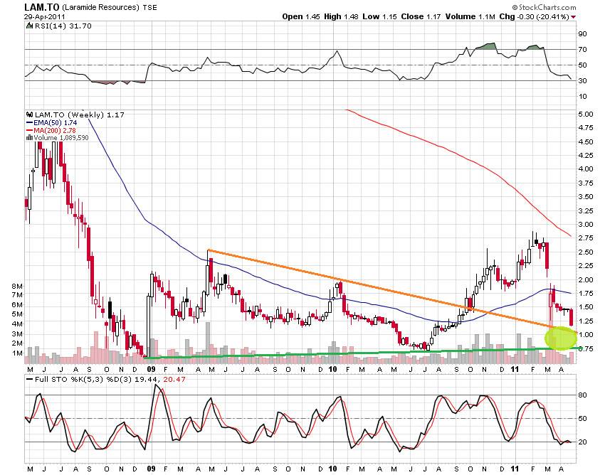The width and height of the screenshot is (605, 475).
Task: Click the 3.00 price axis label
Action: (x=586, y=225)
